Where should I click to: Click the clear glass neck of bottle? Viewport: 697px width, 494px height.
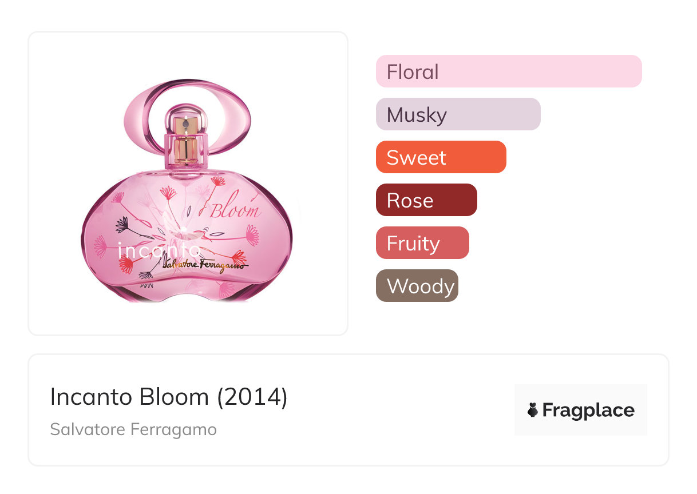coord(185,152)
